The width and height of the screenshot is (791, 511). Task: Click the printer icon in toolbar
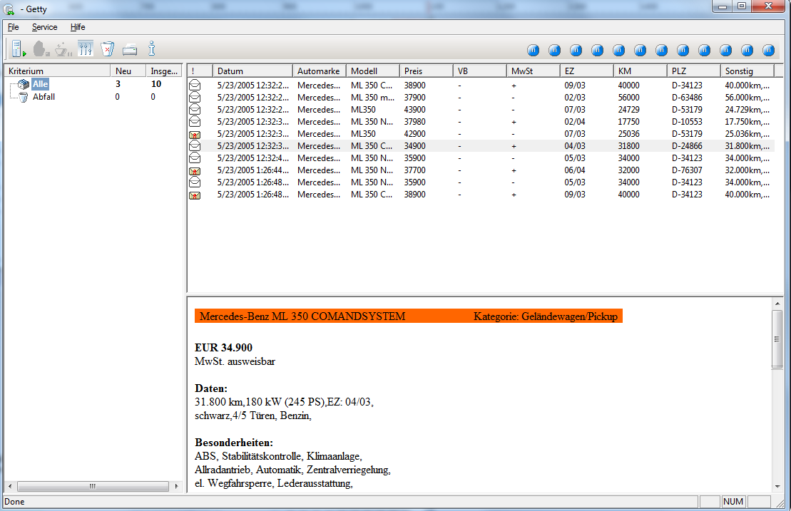pyautogui.click(x=130, y=49)
